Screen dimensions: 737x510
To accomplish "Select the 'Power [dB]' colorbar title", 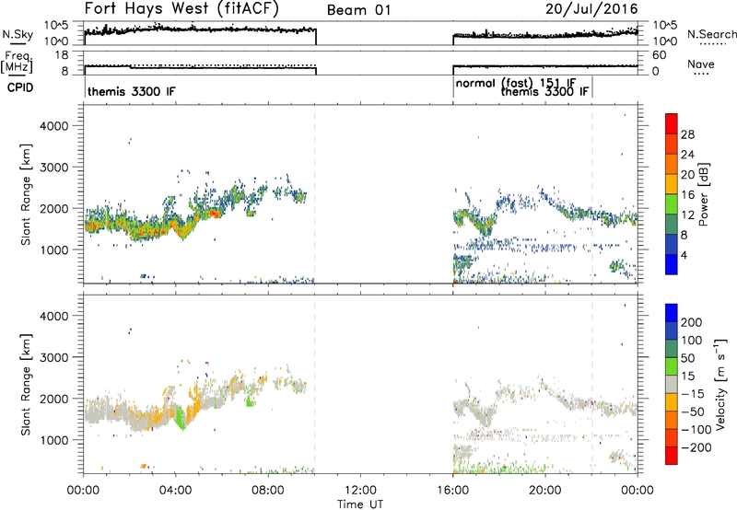I will [704, 194].
